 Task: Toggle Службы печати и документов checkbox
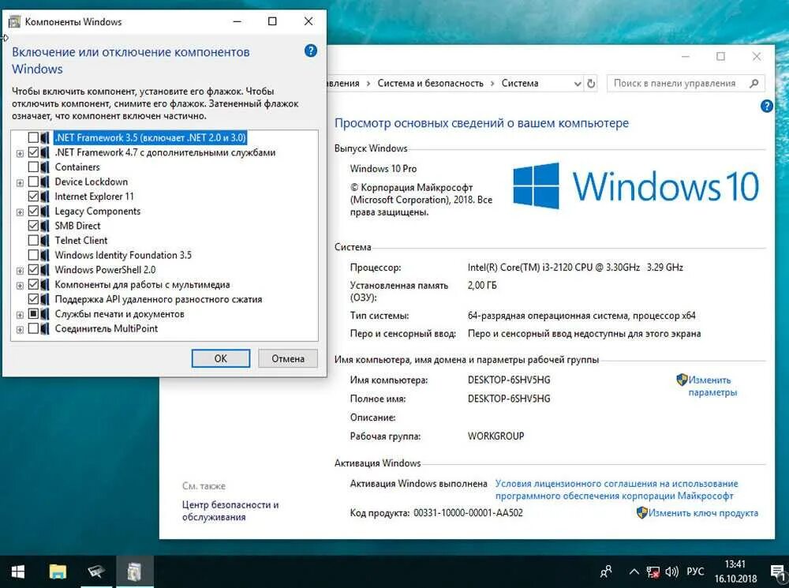point(33,313)
